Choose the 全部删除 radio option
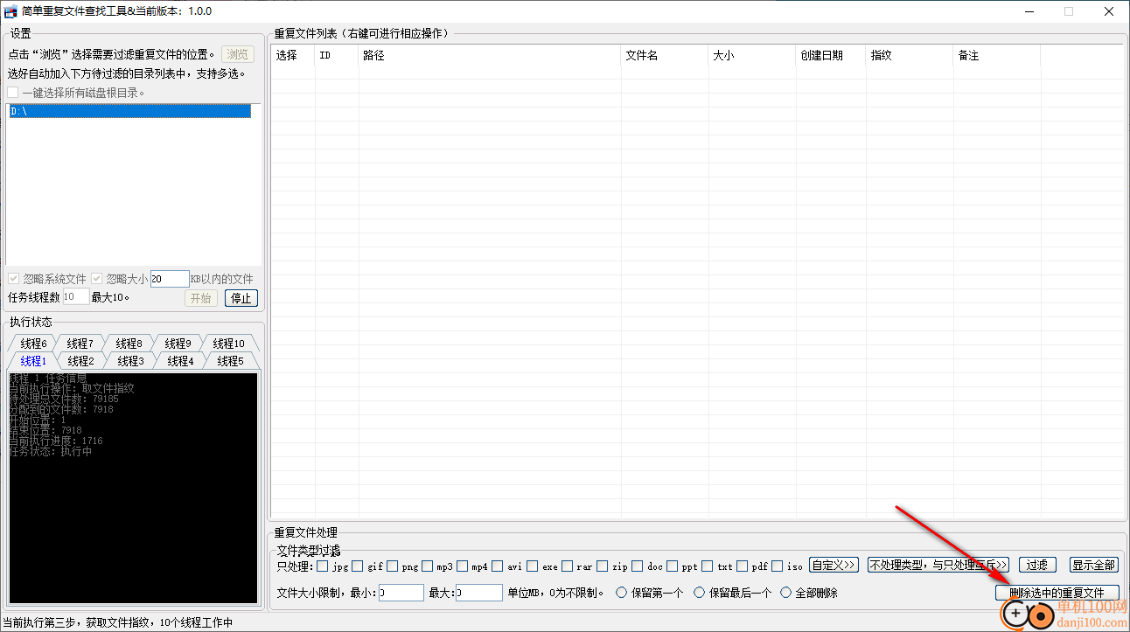 pos(809,593)
